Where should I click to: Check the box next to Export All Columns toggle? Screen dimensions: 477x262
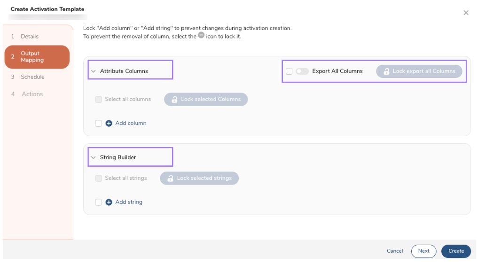click(x=289, y=71)
